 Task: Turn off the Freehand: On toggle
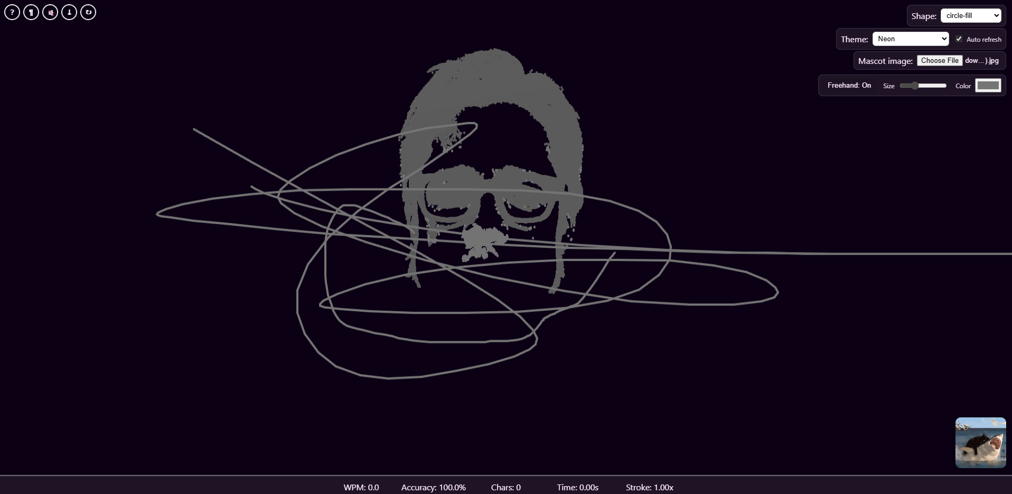[849, 86]
